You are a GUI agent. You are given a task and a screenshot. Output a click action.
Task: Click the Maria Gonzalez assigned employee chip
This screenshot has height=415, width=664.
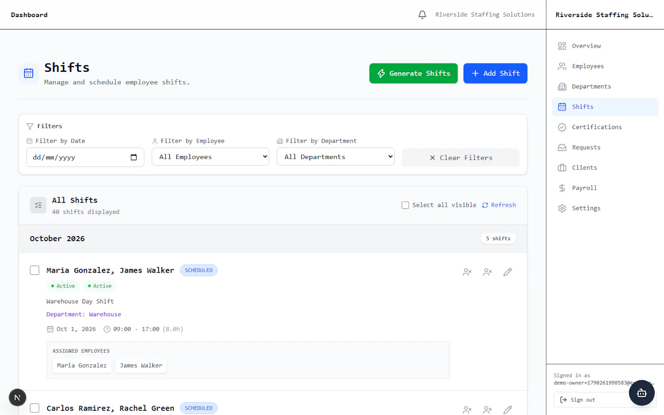pyautogui.click(x=82, y=366)
